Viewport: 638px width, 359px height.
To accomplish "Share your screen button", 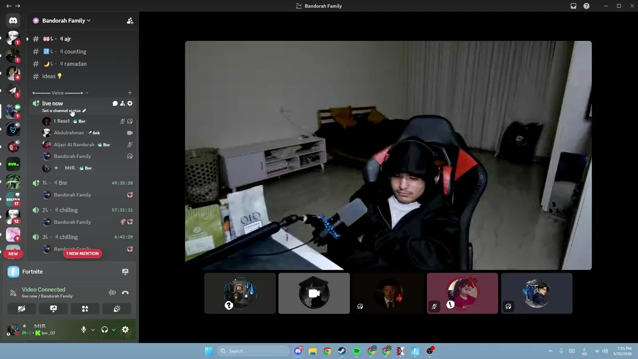I will pos(53,309).
